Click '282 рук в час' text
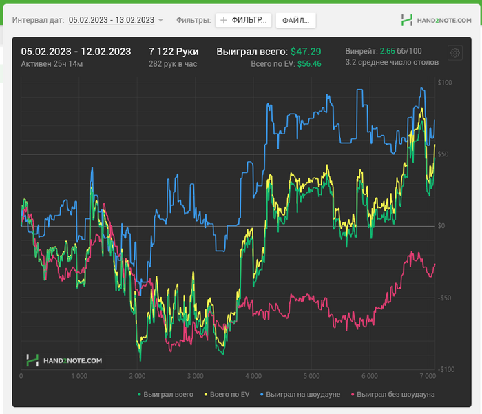Screen dimensions: 482x414 pos(173,64)
